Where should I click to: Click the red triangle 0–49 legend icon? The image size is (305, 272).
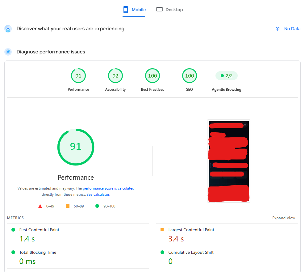[x=40, y=206]
